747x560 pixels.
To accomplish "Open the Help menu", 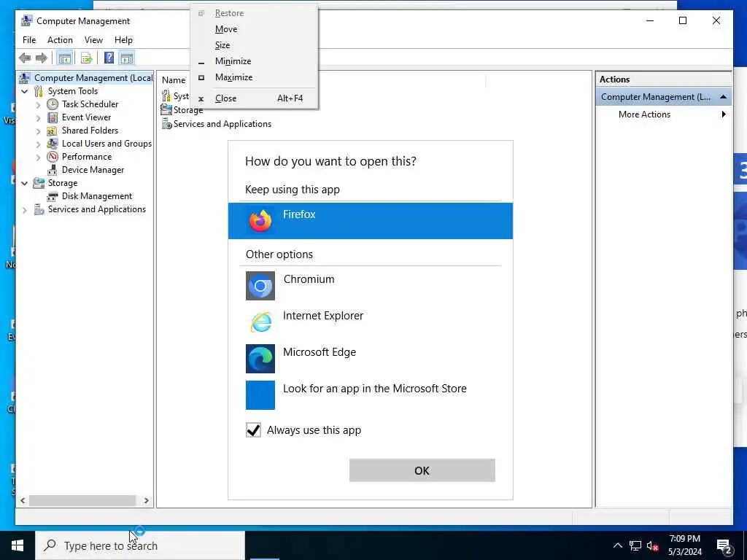I will click(123, 40).
